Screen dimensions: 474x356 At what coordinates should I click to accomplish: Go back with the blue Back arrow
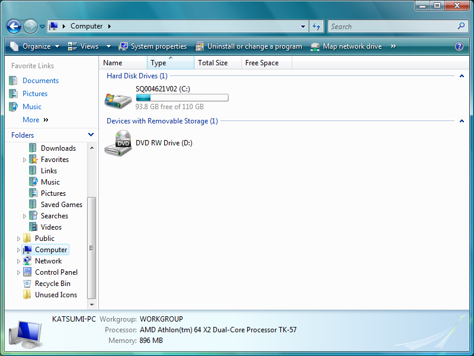(x=14, y=26)
